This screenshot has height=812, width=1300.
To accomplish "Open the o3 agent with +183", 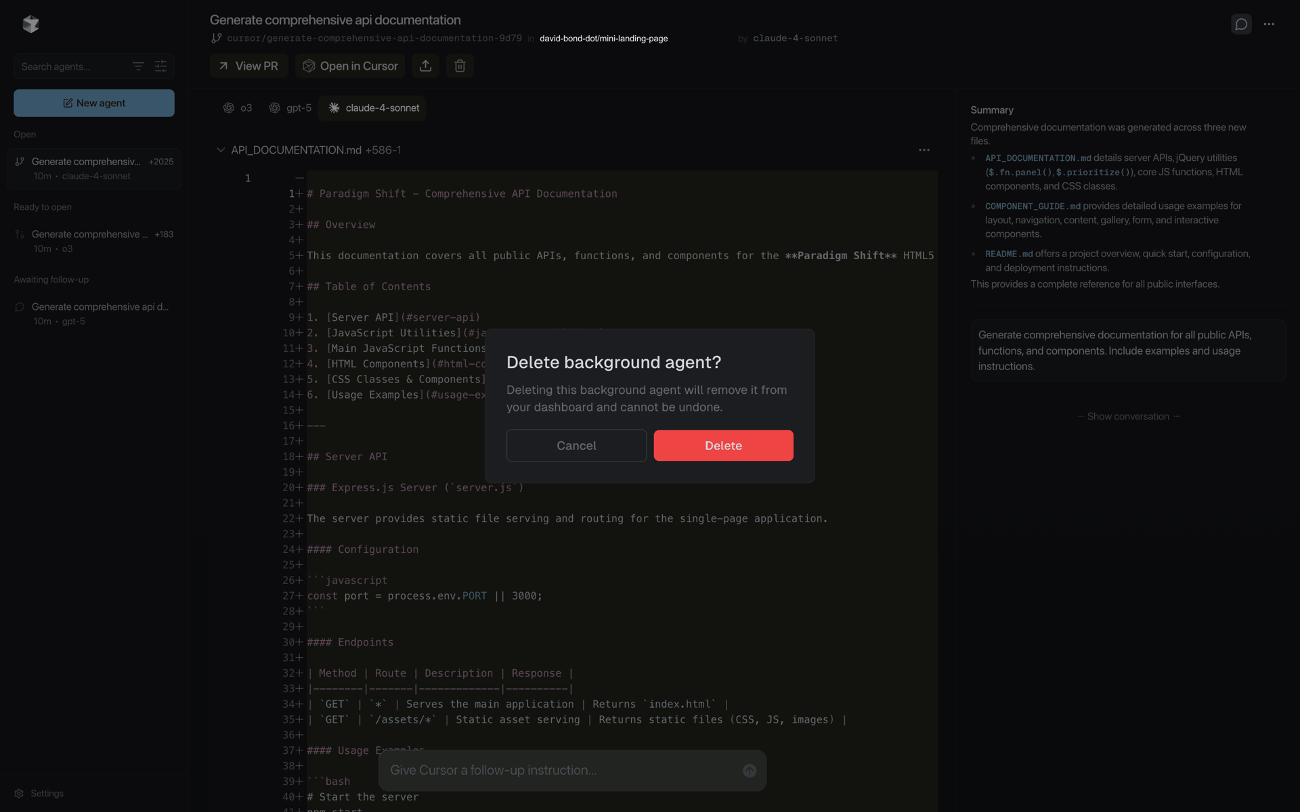I will (94, 241).
